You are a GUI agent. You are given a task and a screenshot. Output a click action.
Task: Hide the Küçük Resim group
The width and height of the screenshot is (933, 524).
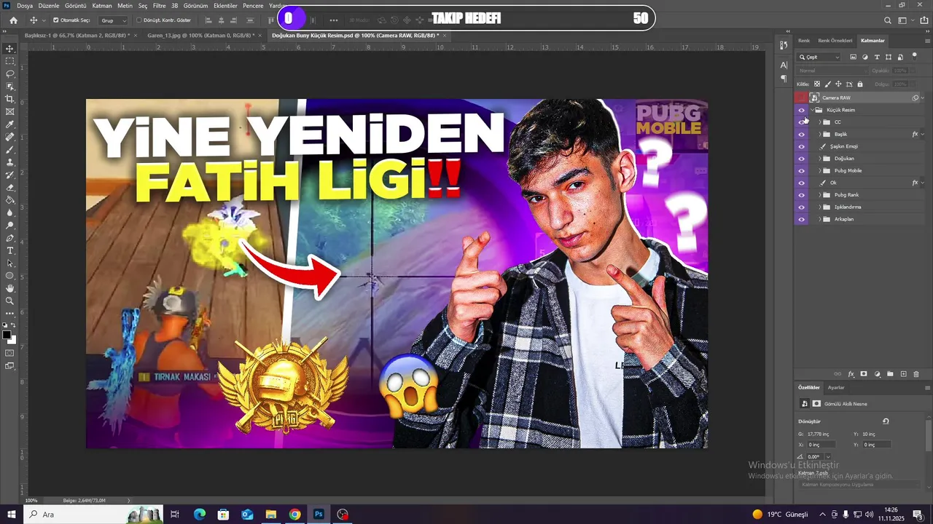coord(802,110)
